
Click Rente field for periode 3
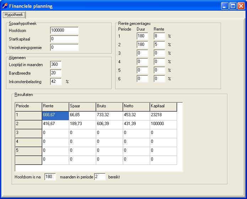159,53
